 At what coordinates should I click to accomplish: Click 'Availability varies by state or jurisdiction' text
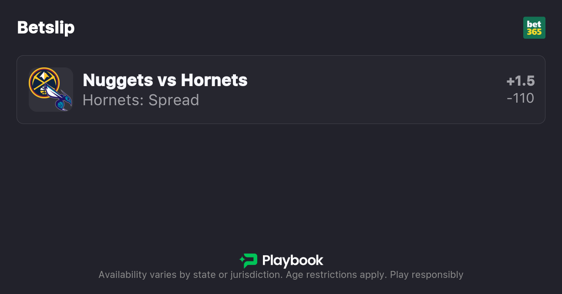point(190,275)
